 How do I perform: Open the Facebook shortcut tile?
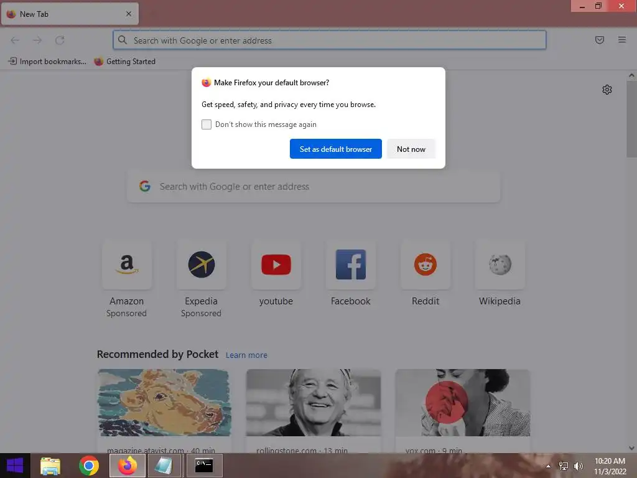(351, 265)
